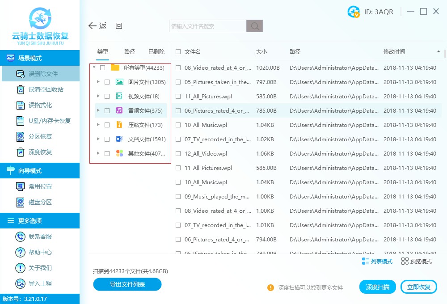This screenshot has width=447, height=304.
Task: Open the 已删除 tab
Action: pos(156,51)
